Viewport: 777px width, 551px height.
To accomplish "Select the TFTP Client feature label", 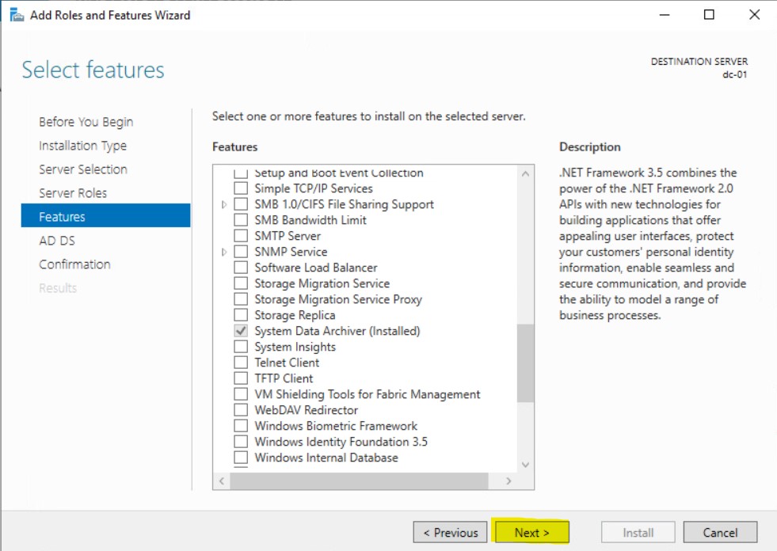I will tap(284, 378).
